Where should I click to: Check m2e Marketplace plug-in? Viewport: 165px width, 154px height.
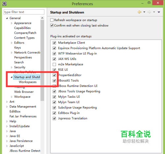pos(54,64)
